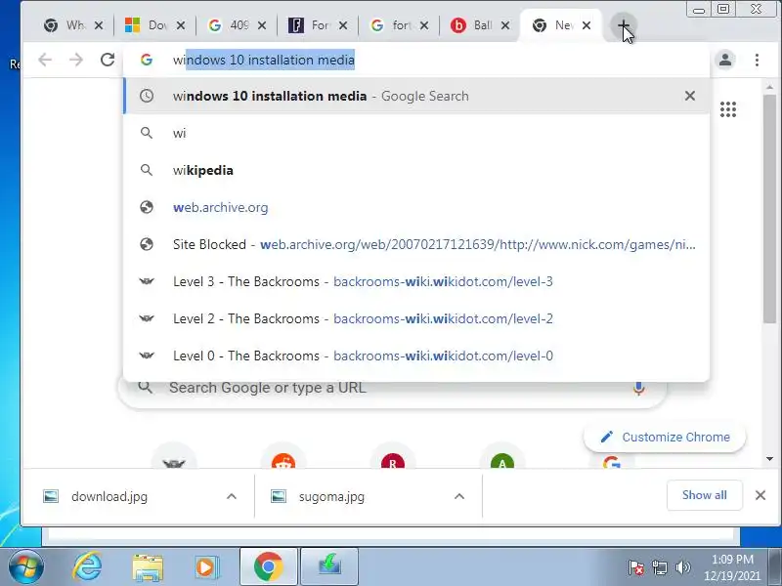Viewport: 782px width, 586px height.
Task: Close the Google 'fort' tab
Action: click(x=424, y=25)
